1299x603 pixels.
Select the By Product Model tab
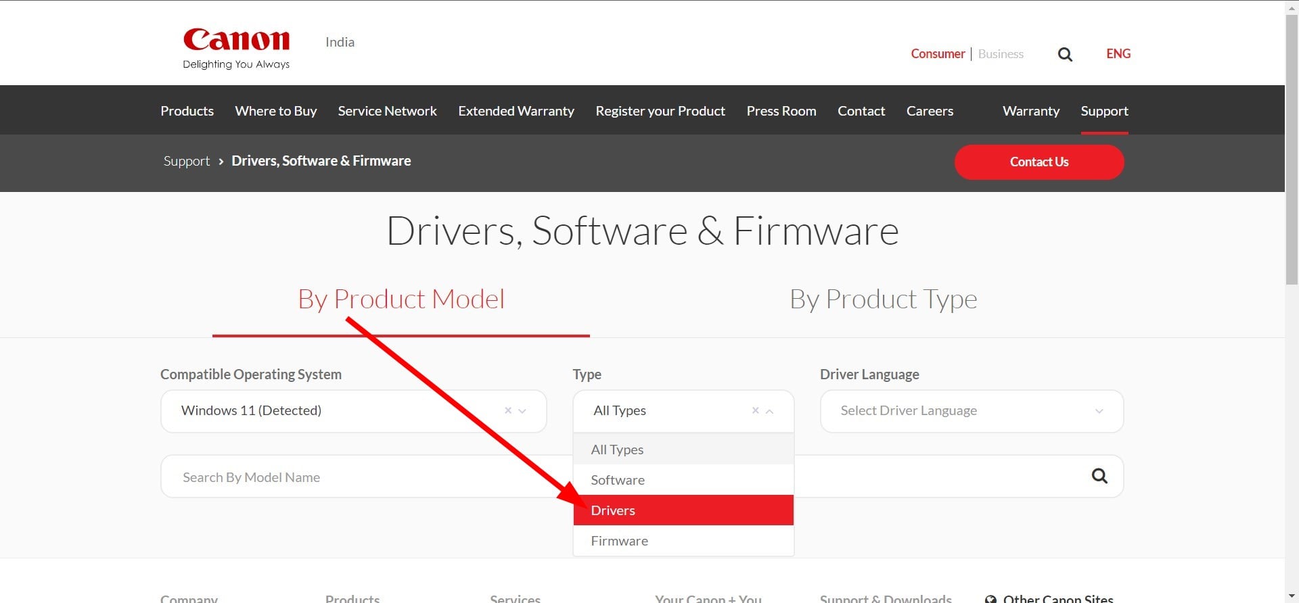(401, 299)
